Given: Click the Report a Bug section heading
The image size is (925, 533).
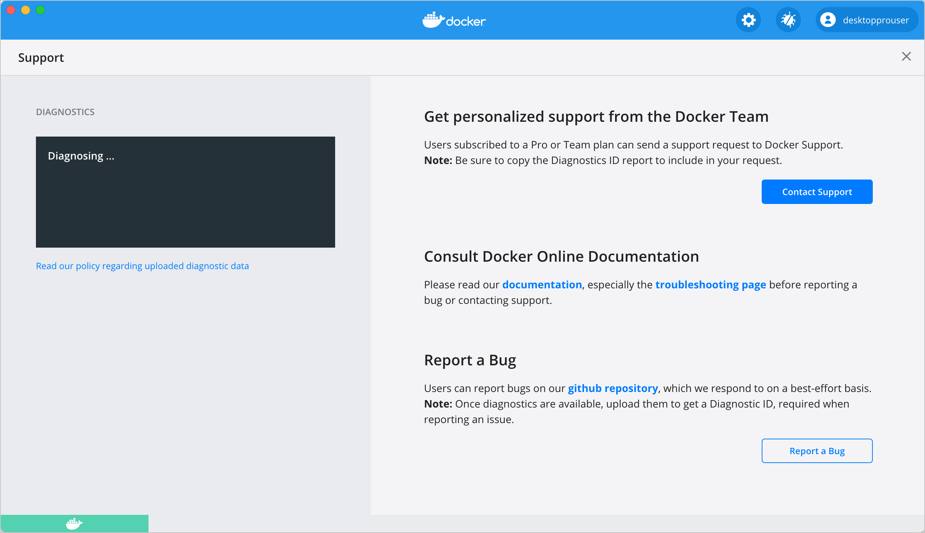Looking at the screenshot, I should (x=470, y=360).
